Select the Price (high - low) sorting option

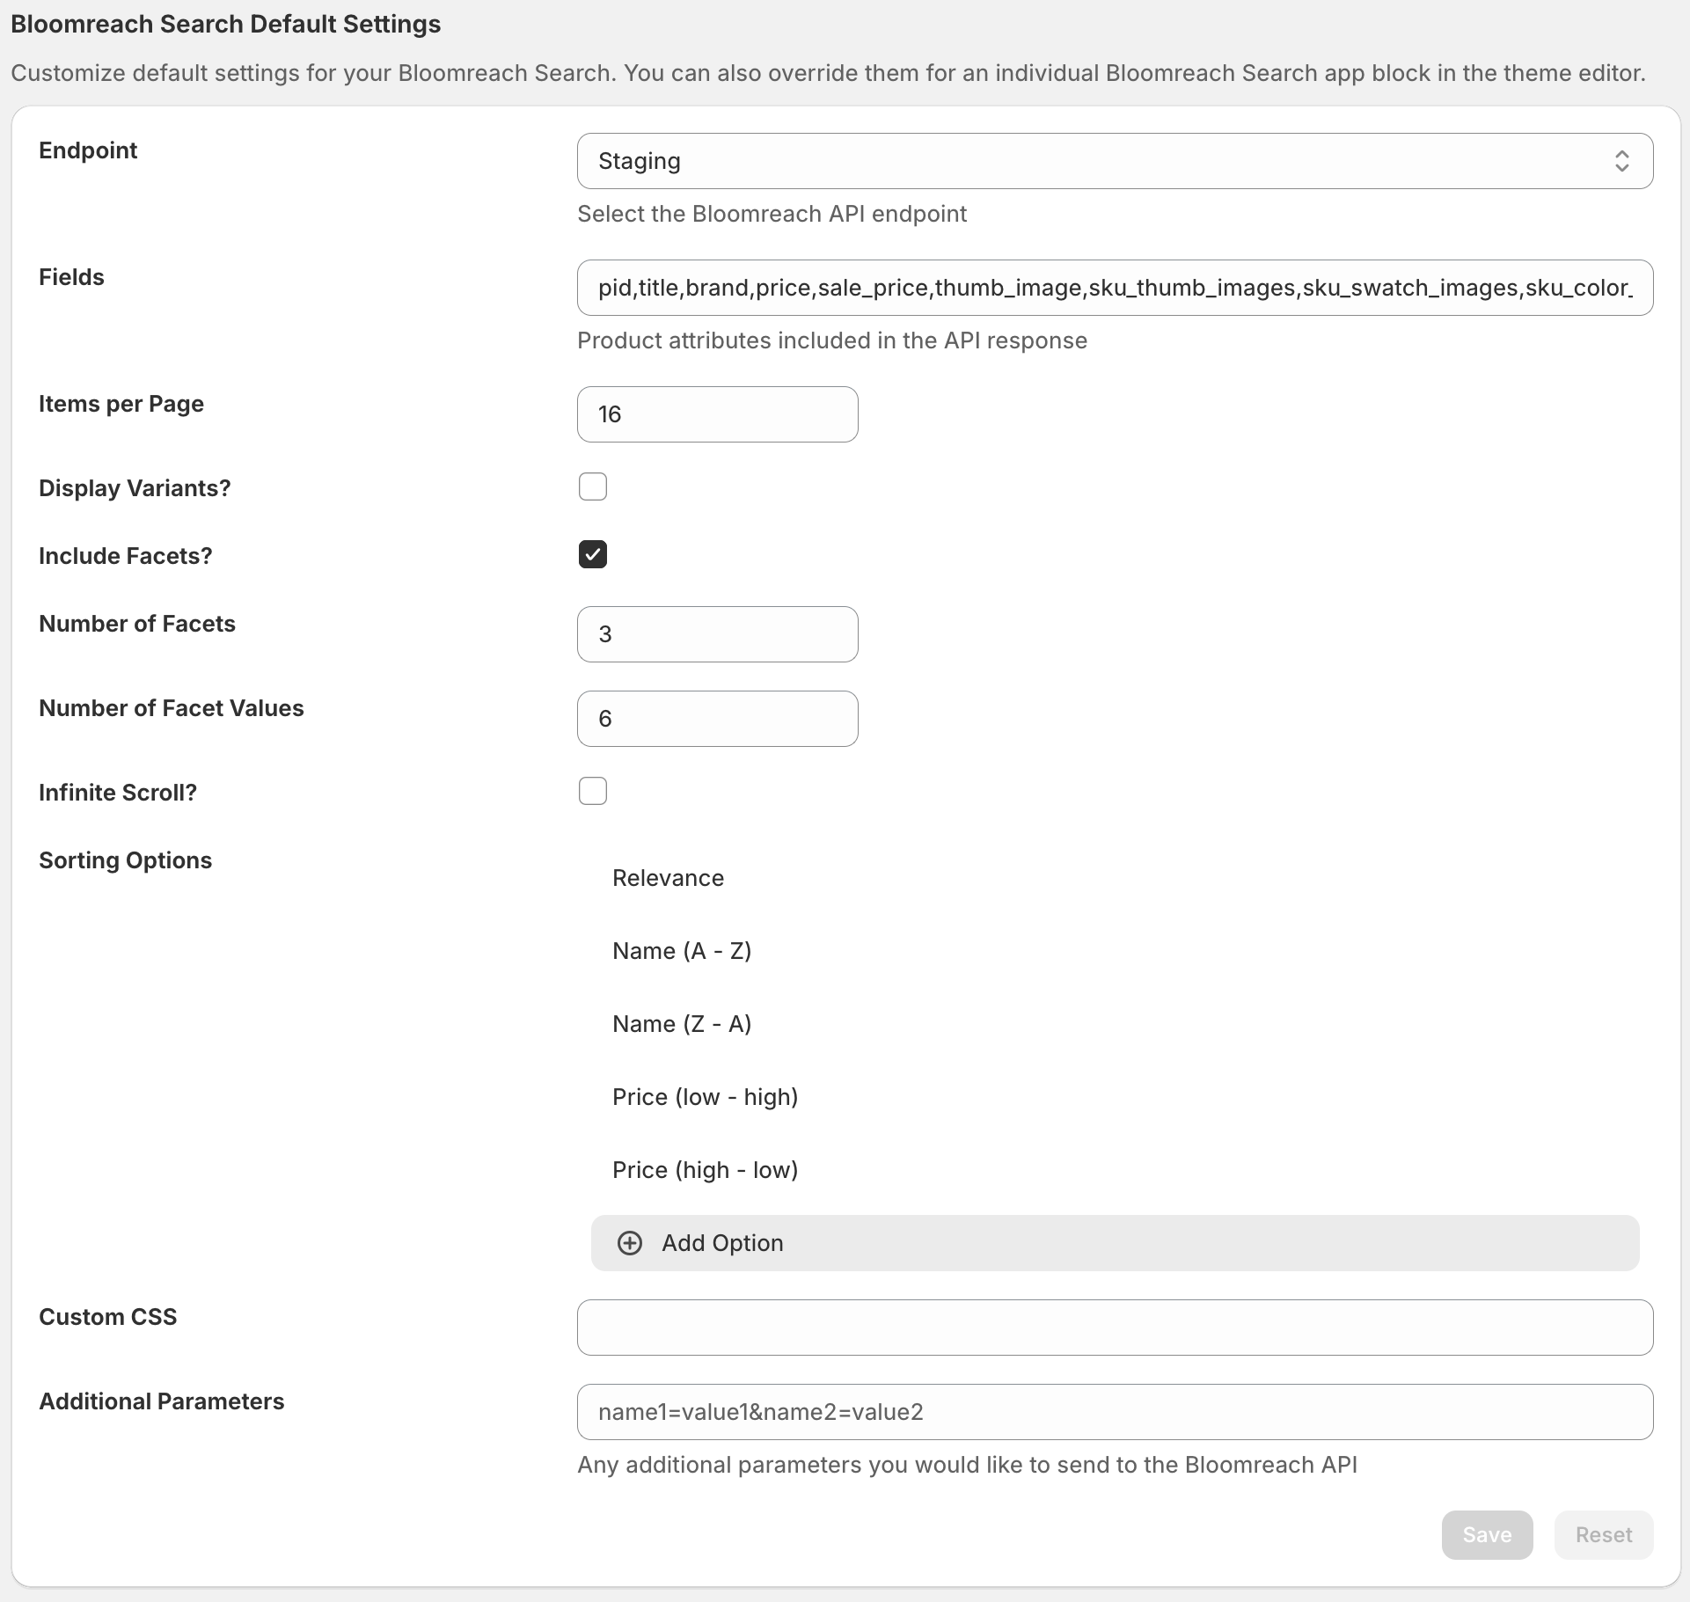(705, 1170)
